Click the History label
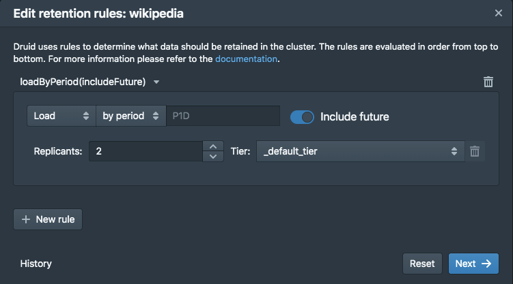This screenshot has width=513, height=284. click(x=36, y=264)
